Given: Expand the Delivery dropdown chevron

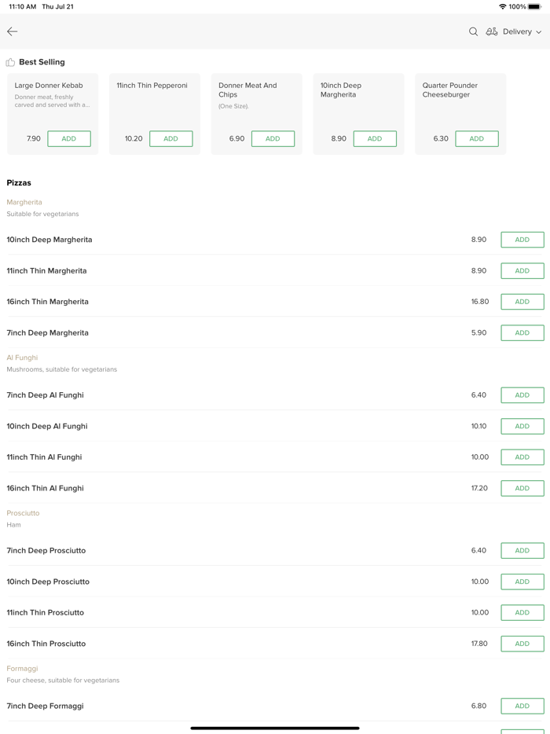Looking at the screenshot, I should pyautogui.click(x=539, y=32).
